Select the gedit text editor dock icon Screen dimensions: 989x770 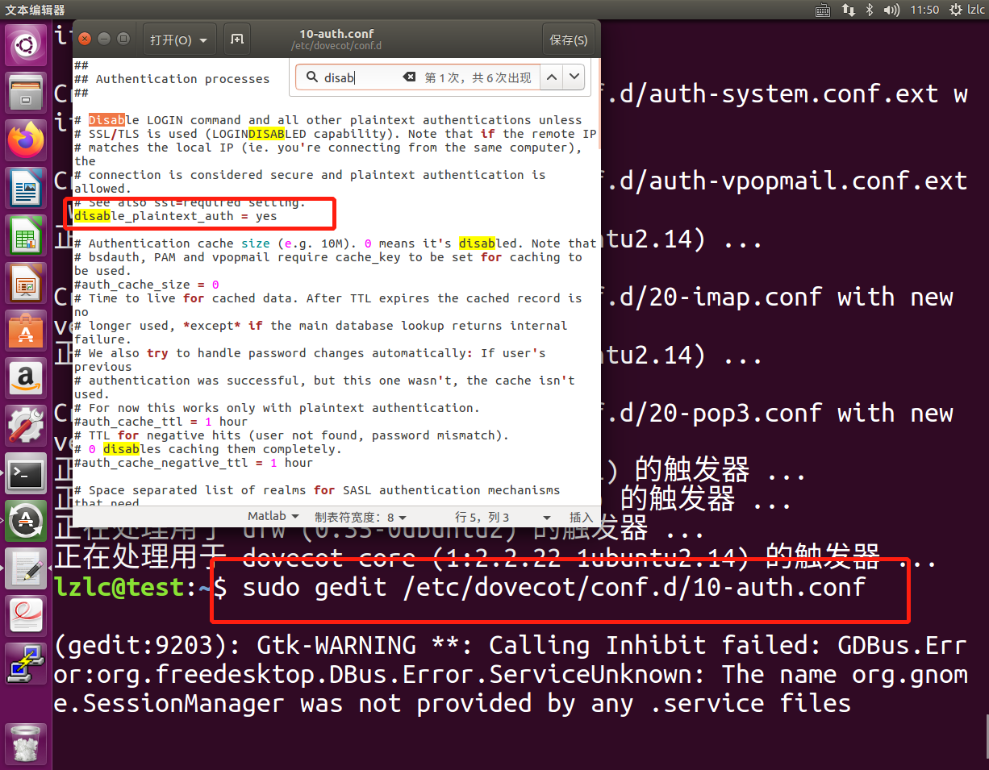pyautogui.click(x=26, y=569)
